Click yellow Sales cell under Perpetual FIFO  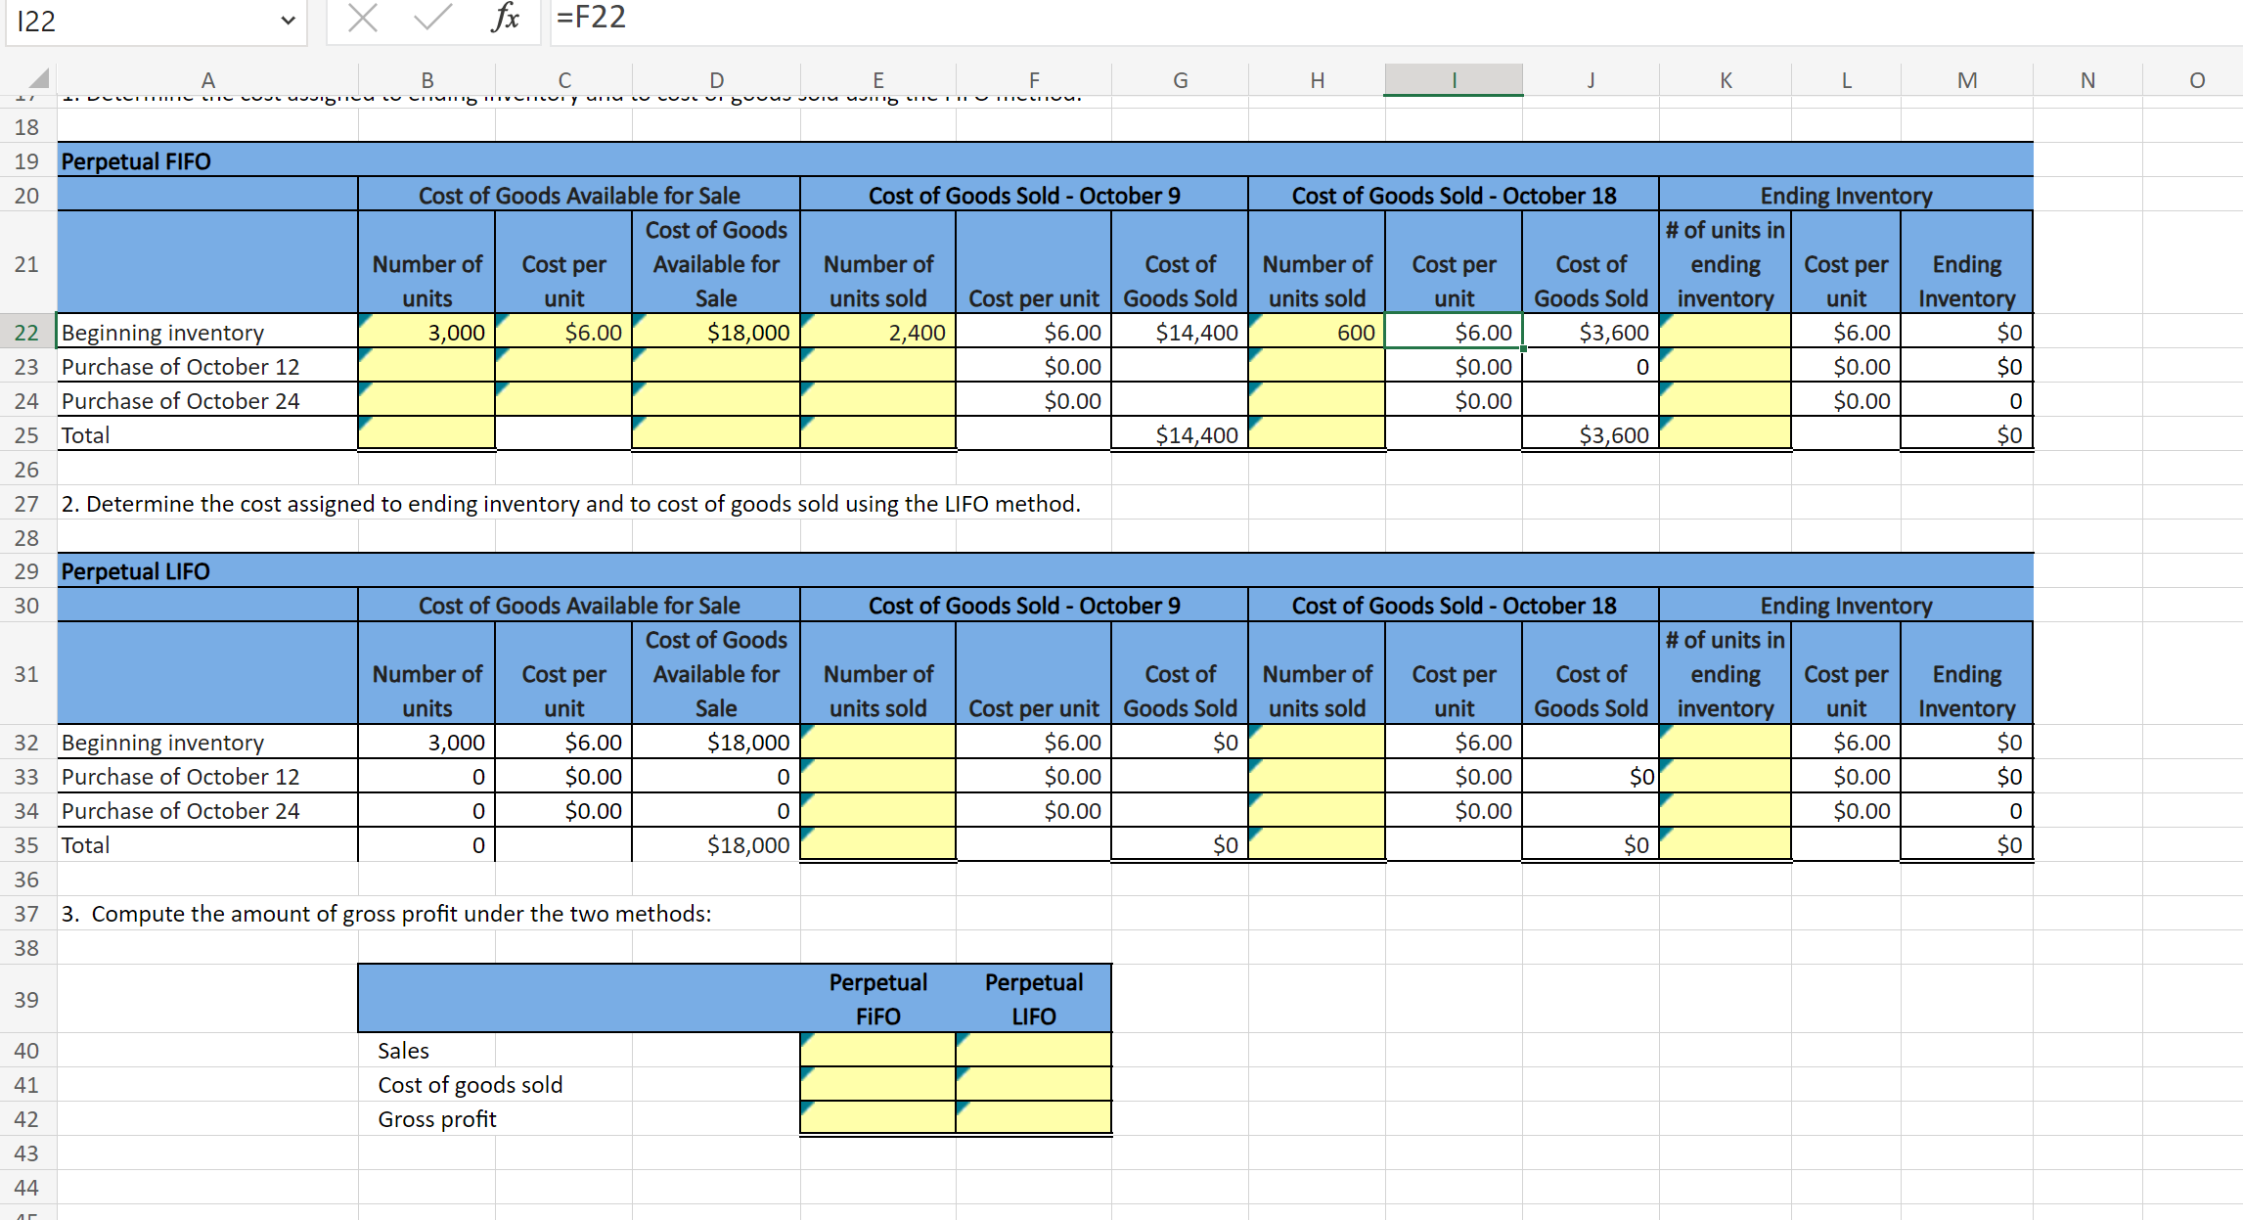coord(877,1051)
